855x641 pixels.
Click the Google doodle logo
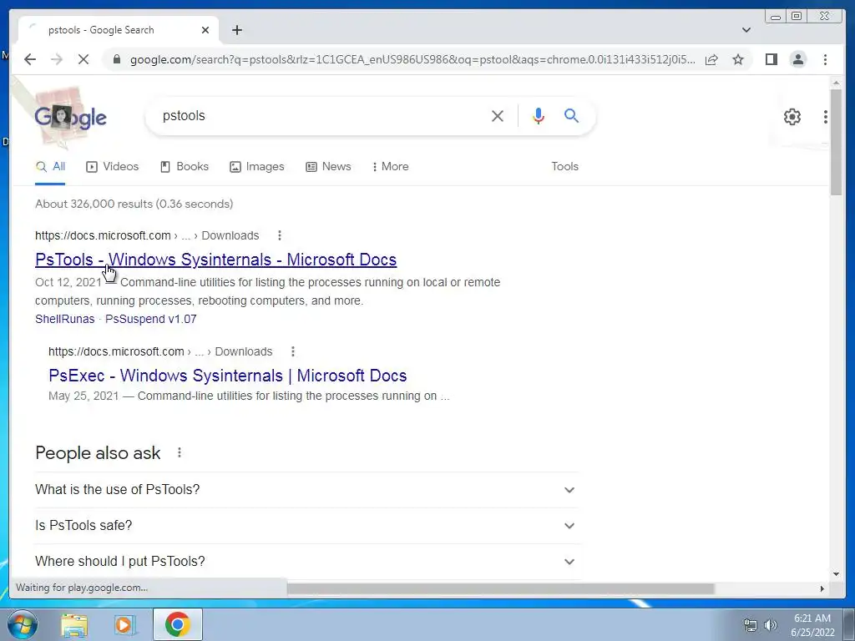(x=70, y=117)
